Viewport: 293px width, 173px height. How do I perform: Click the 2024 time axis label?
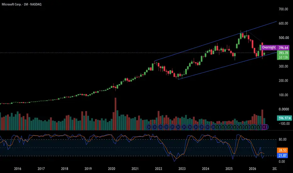coord(206,169)
